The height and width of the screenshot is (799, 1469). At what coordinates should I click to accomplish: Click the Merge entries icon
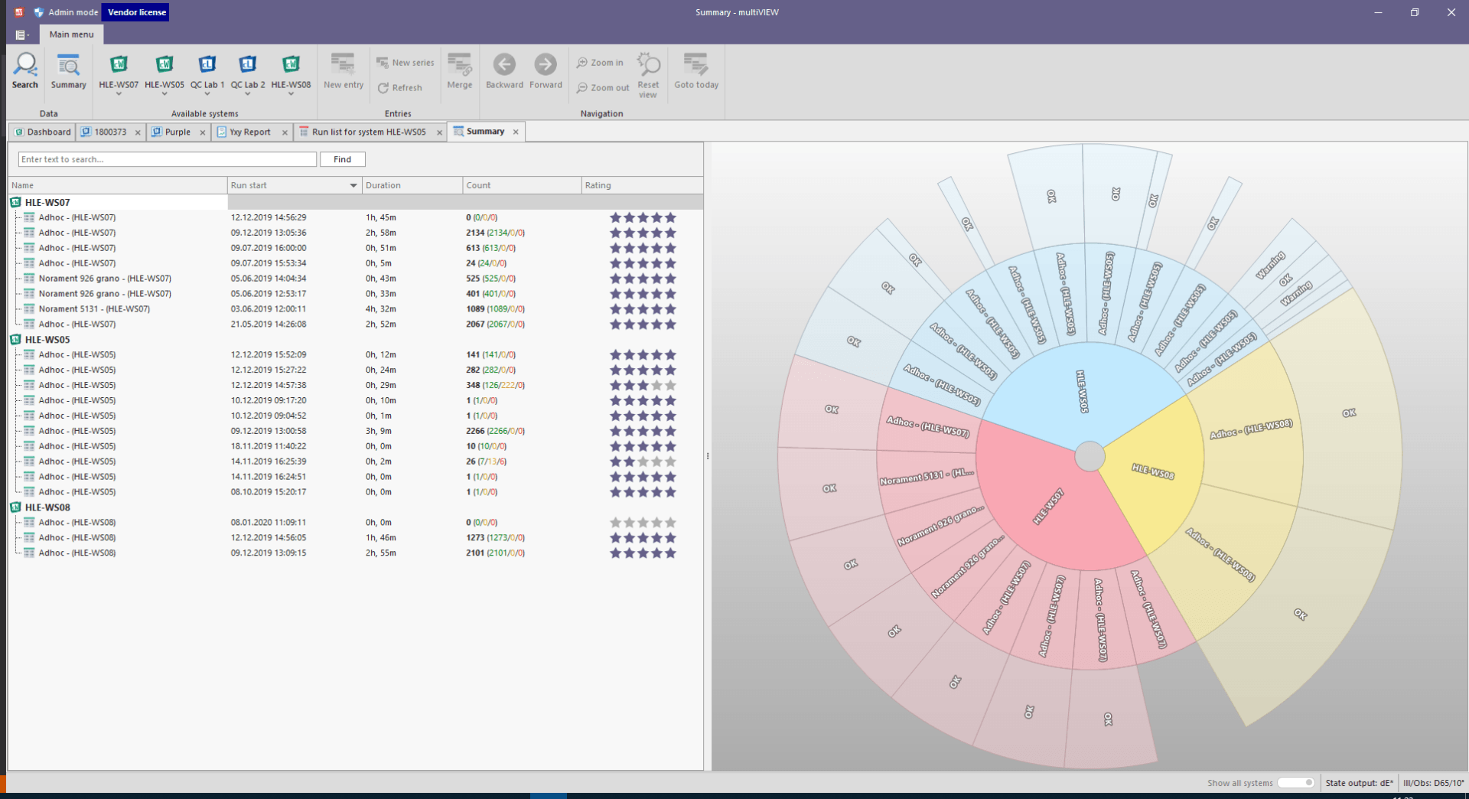point(459,70)
